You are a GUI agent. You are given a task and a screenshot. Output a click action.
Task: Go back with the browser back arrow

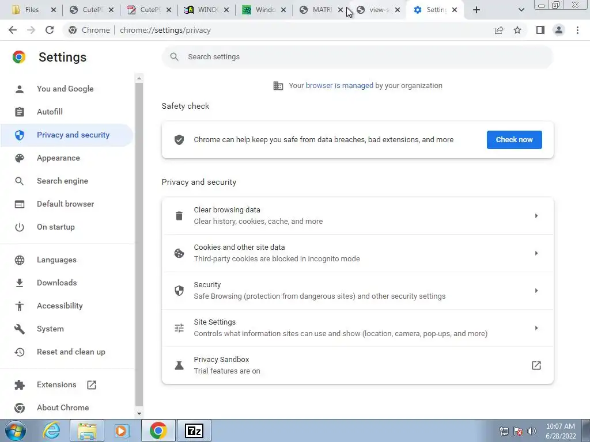coord(13,30)
